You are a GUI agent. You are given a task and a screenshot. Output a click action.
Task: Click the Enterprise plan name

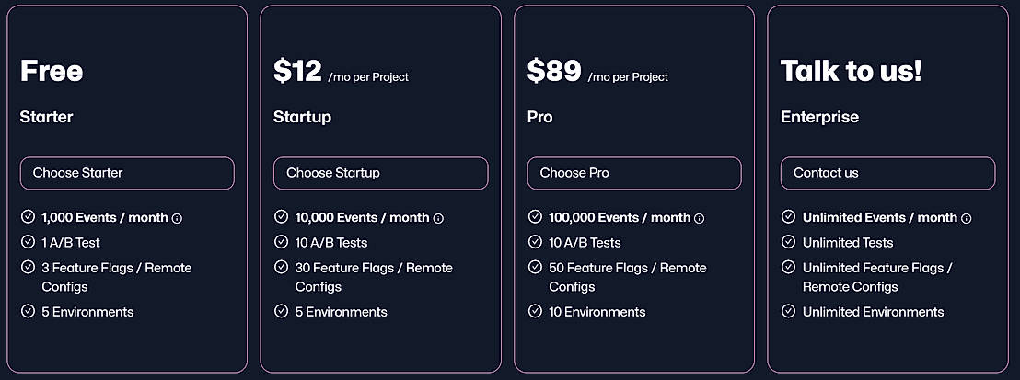819,117
